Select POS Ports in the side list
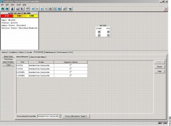Screen dimensions: 171x126 pyautogui.click(x=8, y=59)
